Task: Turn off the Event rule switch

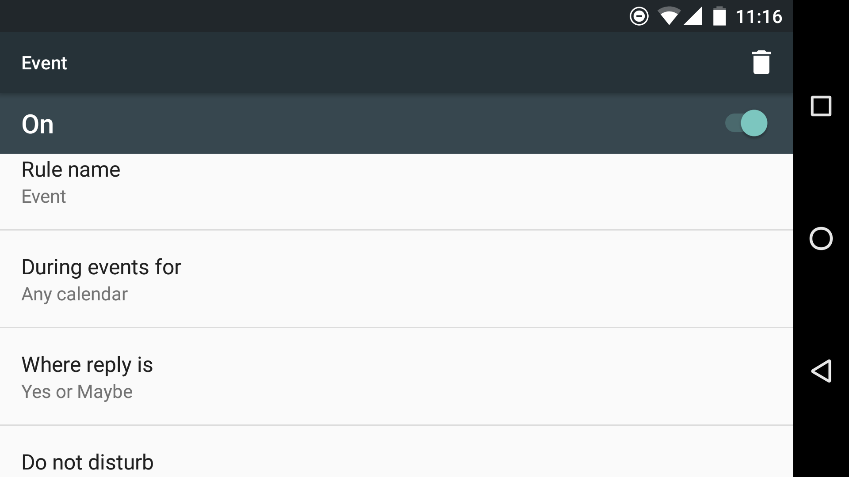Action: coord(746,123)
